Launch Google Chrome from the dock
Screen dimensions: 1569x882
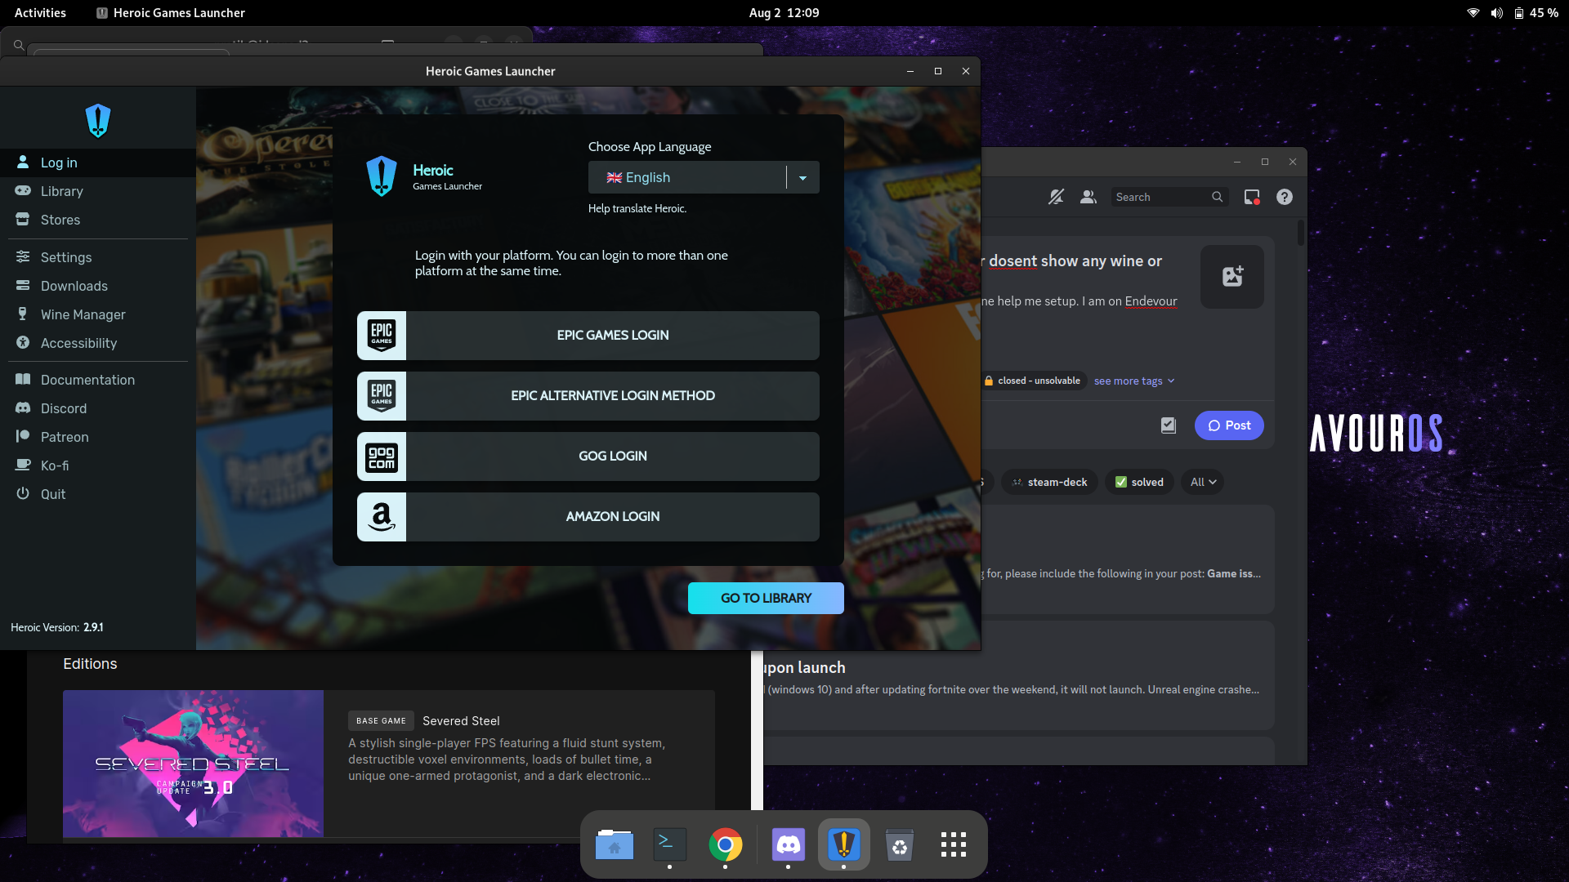(x=725, y=845)
